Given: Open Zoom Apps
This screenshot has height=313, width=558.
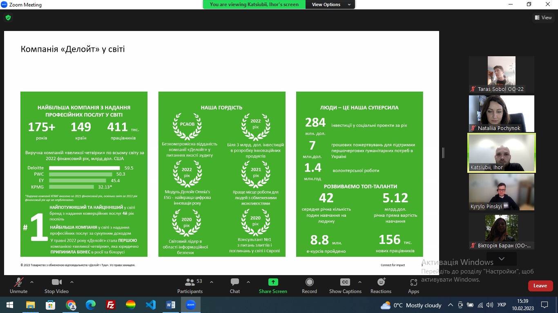Looking at the screenshot, I should [x=413, y=285].
